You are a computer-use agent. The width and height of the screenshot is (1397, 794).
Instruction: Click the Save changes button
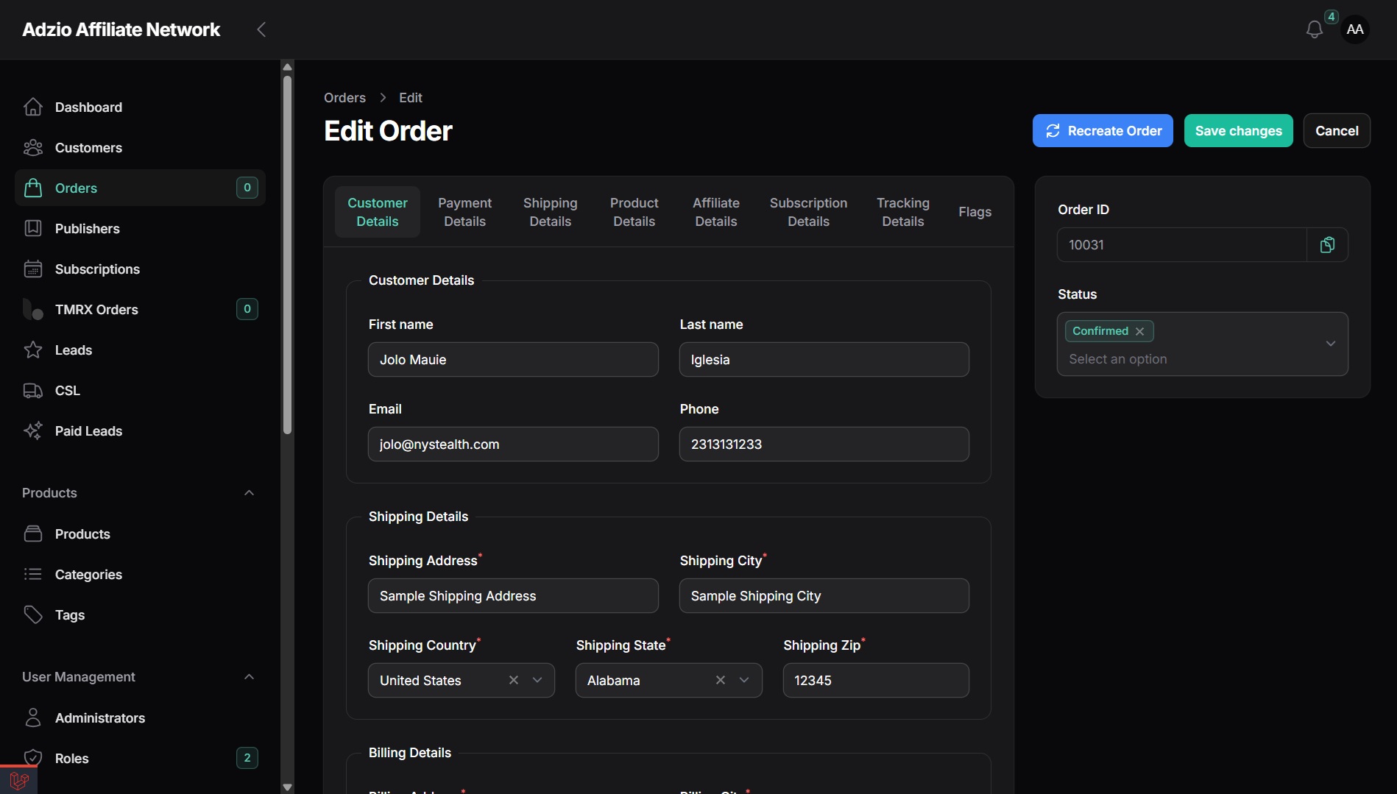point(1238,131)
